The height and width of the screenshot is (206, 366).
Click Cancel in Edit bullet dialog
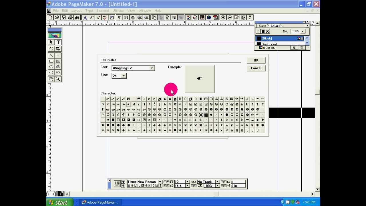point(256,68)
